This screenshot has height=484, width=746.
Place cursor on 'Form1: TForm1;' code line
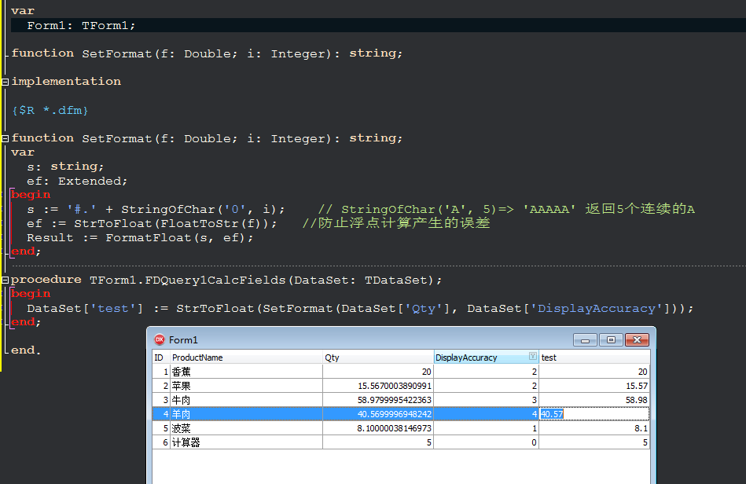[81, 26]
